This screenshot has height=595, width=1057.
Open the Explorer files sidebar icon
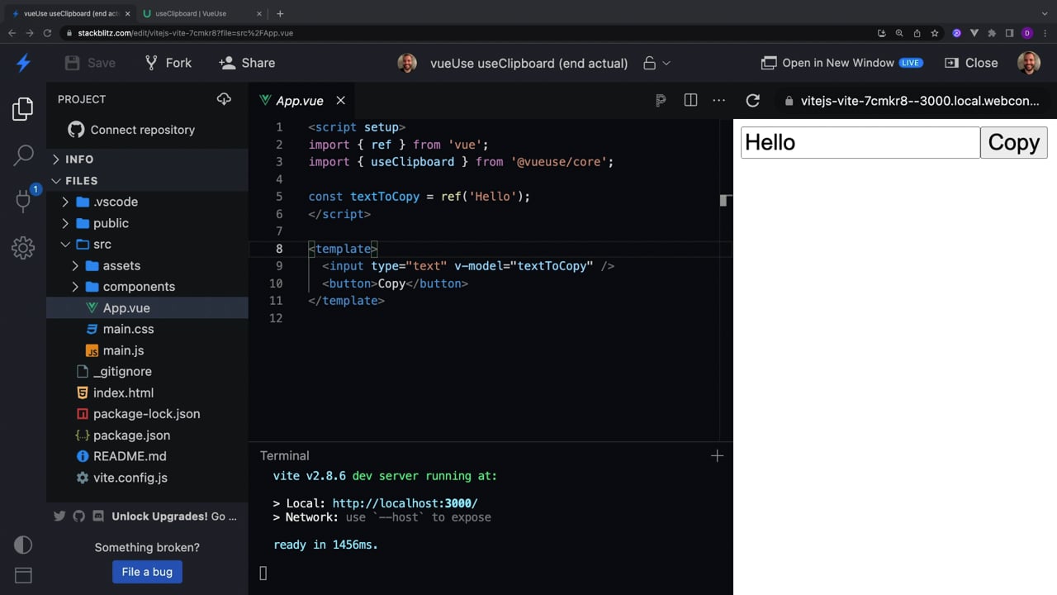coord(23,109)
